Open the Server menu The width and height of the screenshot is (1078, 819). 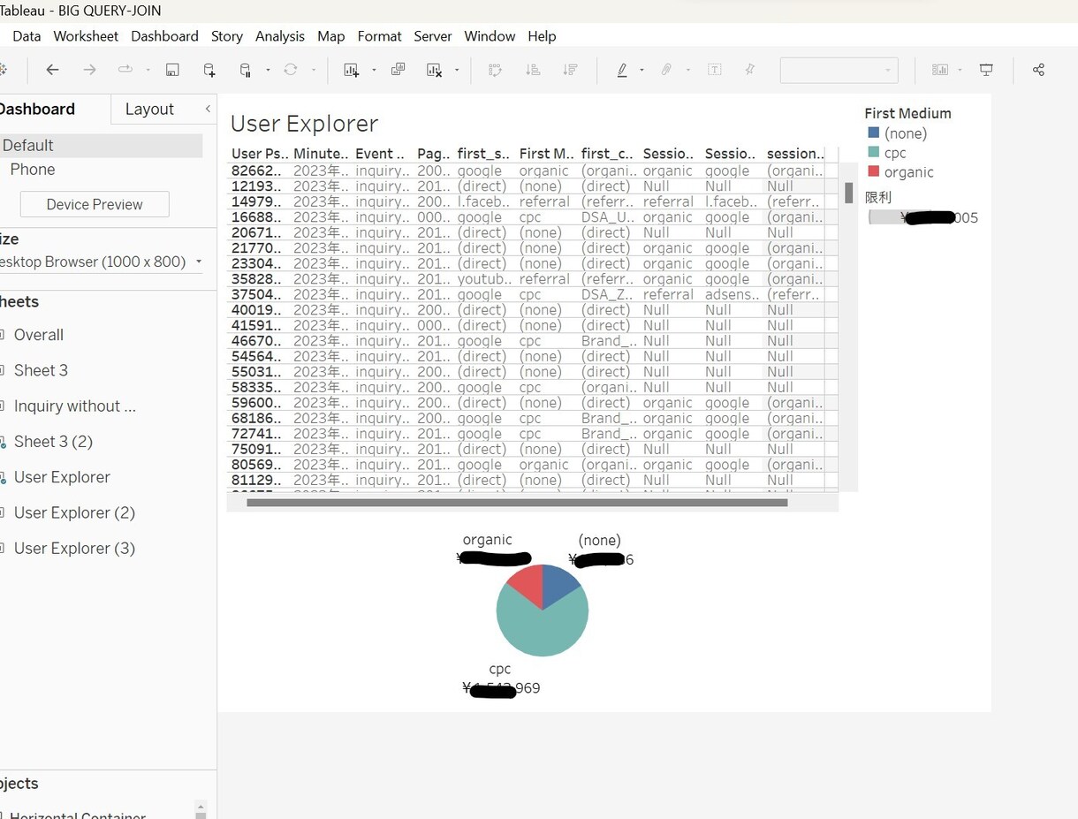433,36
